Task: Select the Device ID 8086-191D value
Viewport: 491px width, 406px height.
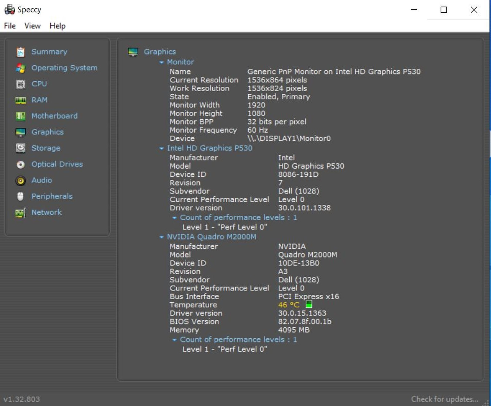Action: pos(298,174)
